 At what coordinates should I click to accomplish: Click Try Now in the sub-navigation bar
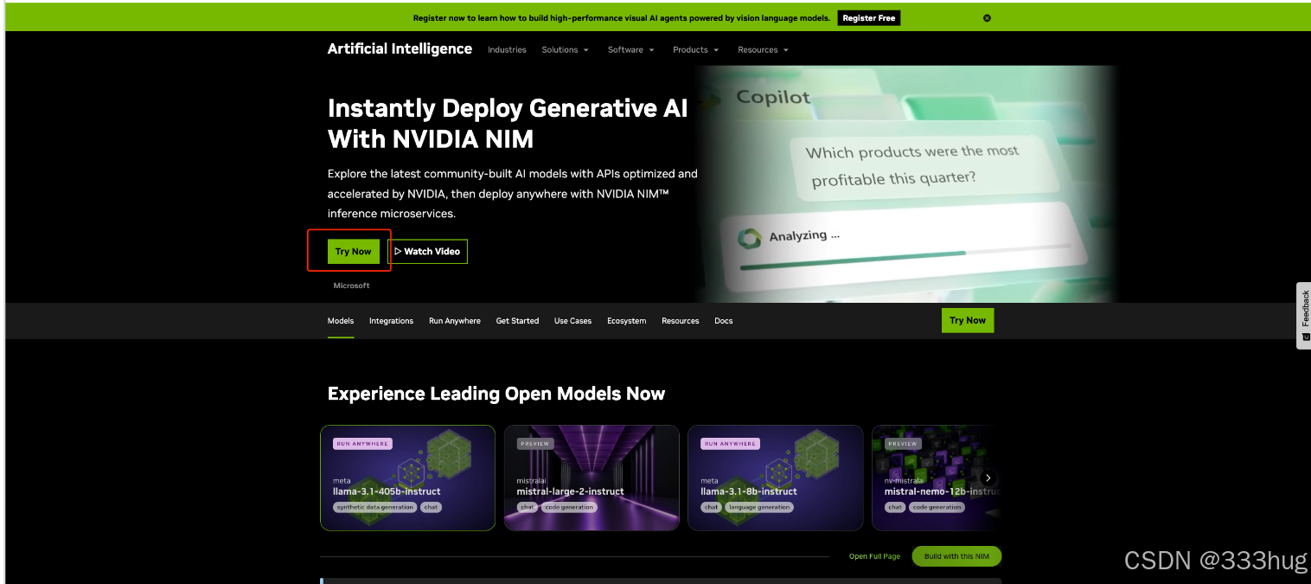(968, 320)
